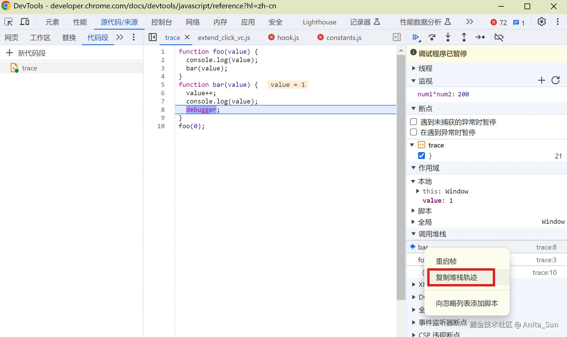Image resolution: width=567 pixels, height=337 pixels.
Task: Click the deactivate breakpoints icon
Action: pyautogui.click(x=499, y=37)
